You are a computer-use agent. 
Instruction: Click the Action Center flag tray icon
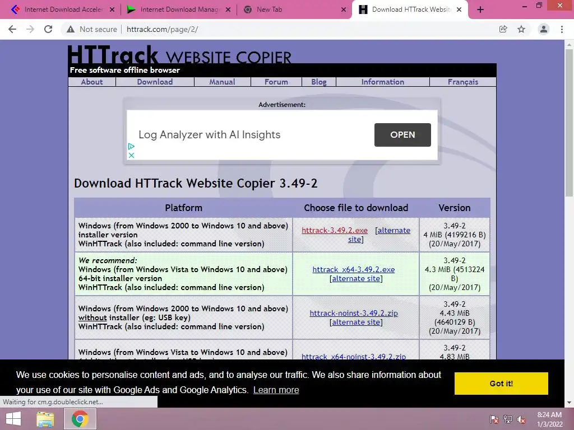(494, 419)
